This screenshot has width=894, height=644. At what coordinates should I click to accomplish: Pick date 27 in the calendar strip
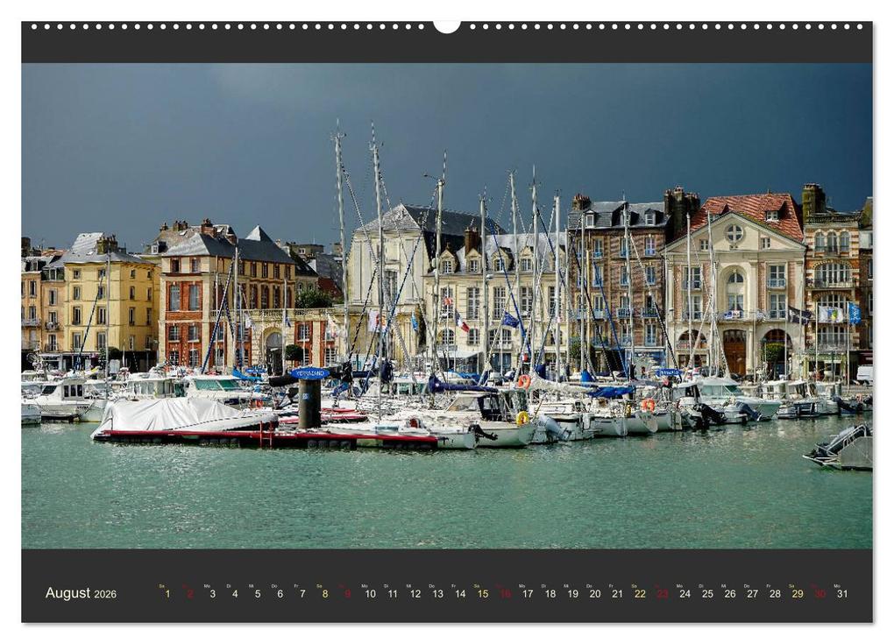click(x=753, y=594)
